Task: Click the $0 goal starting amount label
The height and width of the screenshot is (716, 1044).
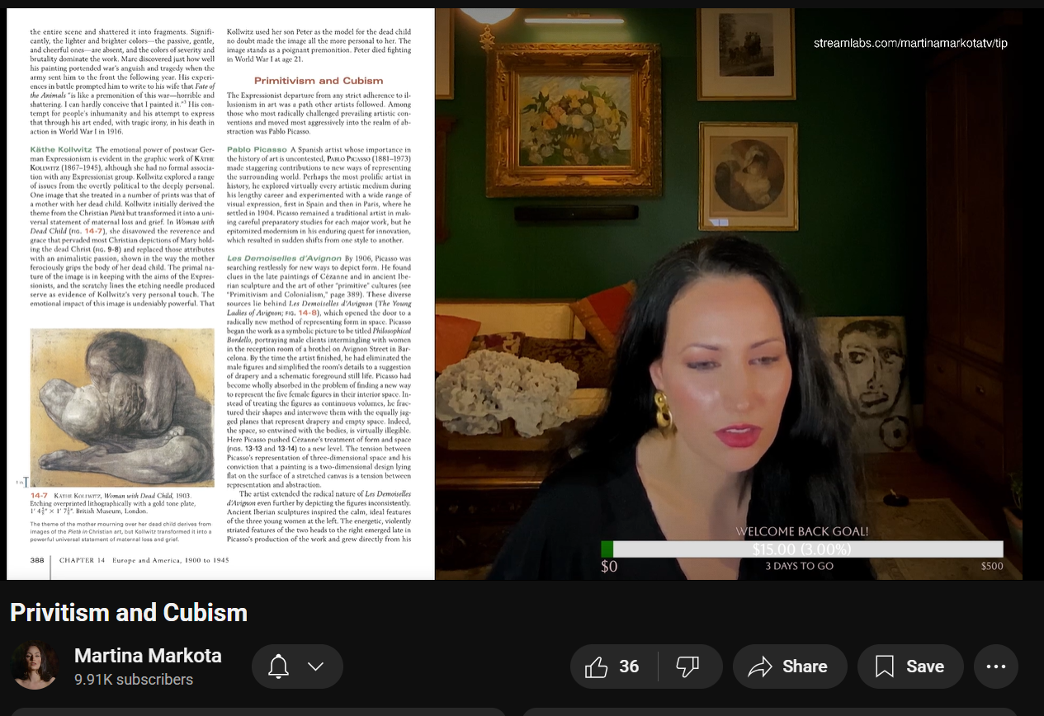Action: pos(609,567)
